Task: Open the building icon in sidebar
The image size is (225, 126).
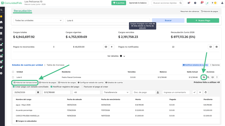Action: click(x=1, y=33)
